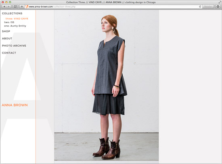Click the orange site favicon in the address bar

(27, 6)
